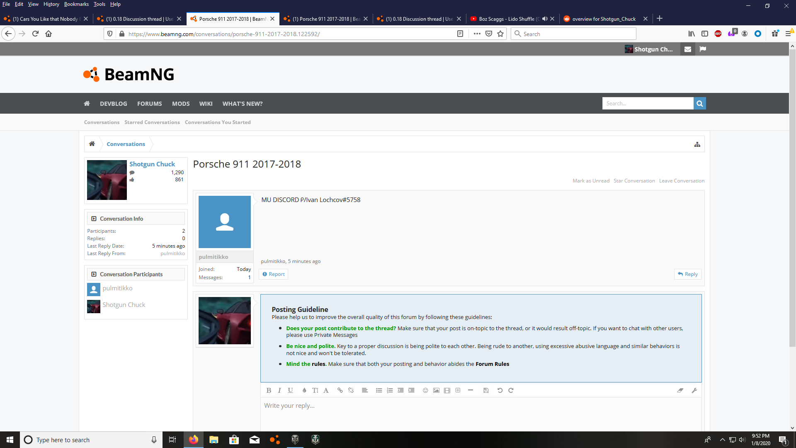Undo the last edit in editor

coord(500,390)
